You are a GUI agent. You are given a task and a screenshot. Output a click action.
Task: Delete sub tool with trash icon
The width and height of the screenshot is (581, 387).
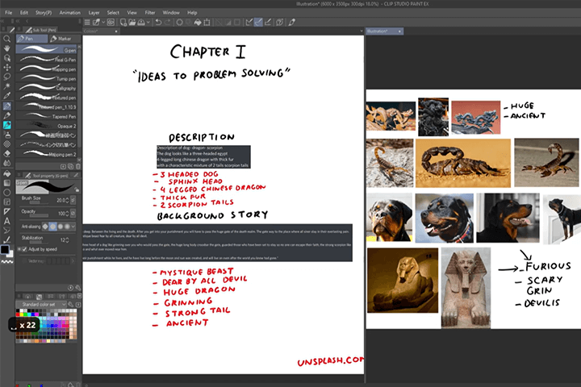[77, 167]
